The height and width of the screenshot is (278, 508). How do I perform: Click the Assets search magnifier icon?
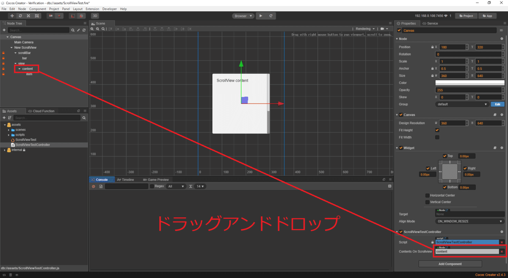coord(84,118)
